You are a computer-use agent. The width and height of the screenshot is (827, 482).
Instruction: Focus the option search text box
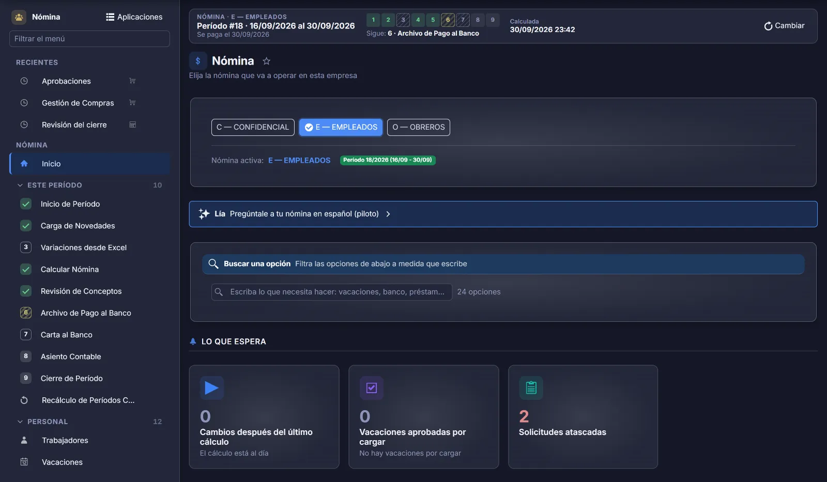point(332,292)
